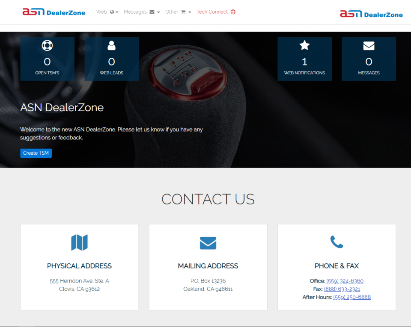Screen dimensions: 411x327
Task: Click the Web Notifications count of 1
Action: pos(304,62)
